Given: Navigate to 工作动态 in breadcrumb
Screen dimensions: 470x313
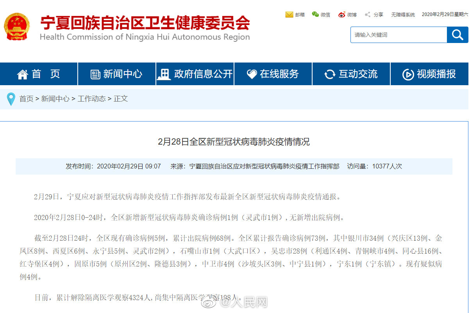Looking at the screenshot, I should (x=91, y=99).
